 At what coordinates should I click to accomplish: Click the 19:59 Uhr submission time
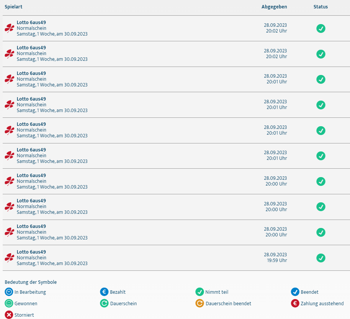(x=277, y=260)
